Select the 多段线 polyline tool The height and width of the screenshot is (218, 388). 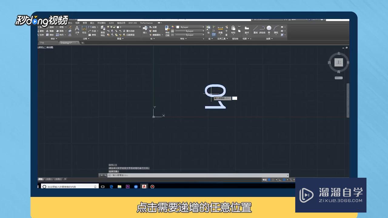pyautogui.click(x=262, y=29)
